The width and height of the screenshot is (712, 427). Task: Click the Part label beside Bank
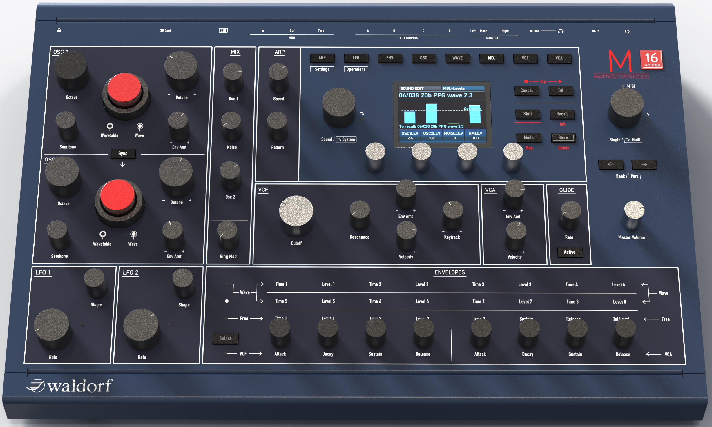pos(634,176)
